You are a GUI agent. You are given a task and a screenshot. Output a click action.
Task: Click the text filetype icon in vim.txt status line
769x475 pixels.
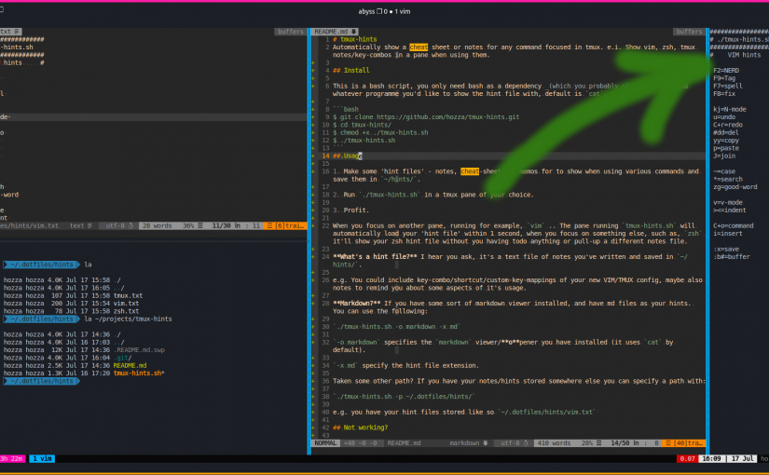(89, 226)
